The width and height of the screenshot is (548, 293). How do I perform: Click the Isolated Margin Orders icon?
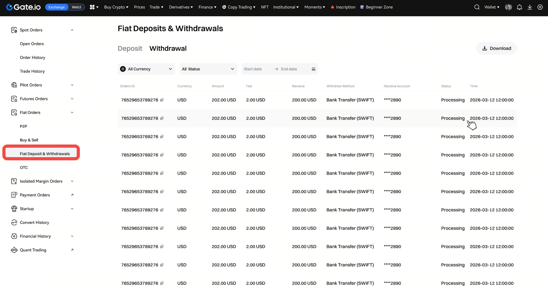click(14, 181)
